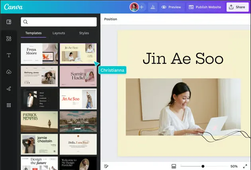Choose the jamie chastain template
The width and height of the screenshot is (251, 170).
(39, 144)
